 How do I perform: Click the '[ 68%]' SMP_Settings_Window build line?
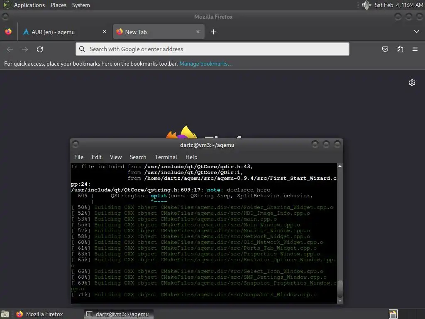[x=199, y=277]
